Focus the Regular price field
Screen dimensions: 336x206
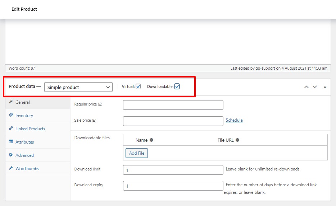tap(173, 105)
